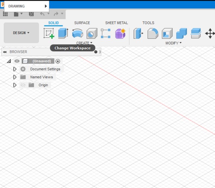Select the Press Pull tool

pos(138,33)
